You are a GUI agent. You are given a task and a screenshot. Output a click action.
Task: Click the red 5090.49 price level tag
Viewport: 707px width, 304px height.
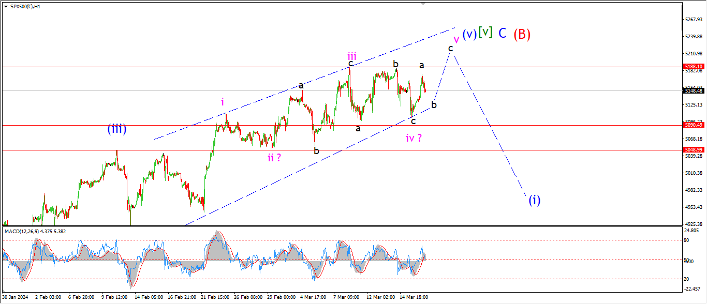pos(694,125)
